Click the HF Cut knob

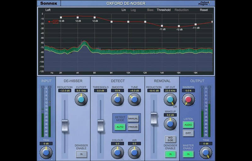coord(170,100)
